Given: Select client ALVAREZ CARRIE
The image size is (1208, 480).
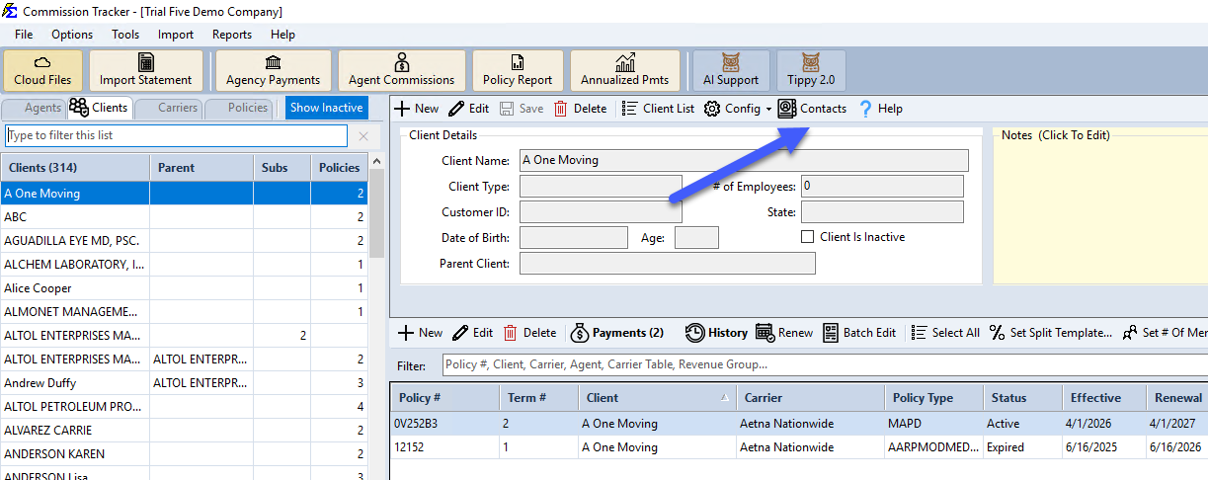Looking at the screenshot, I should [184, 431].
